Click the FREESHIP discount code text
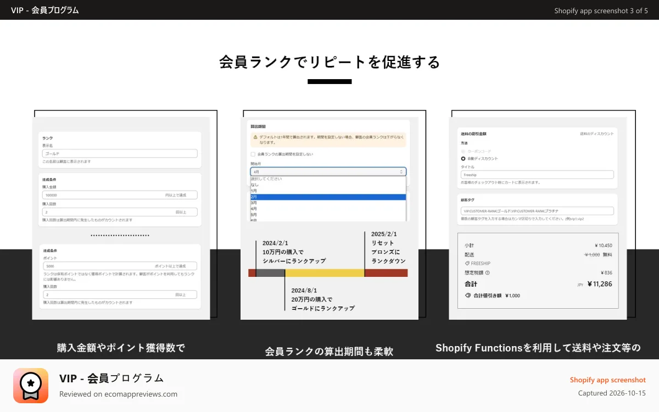This screenshot has width=659, height=412. pyautogui.click(x=481, y=263)
